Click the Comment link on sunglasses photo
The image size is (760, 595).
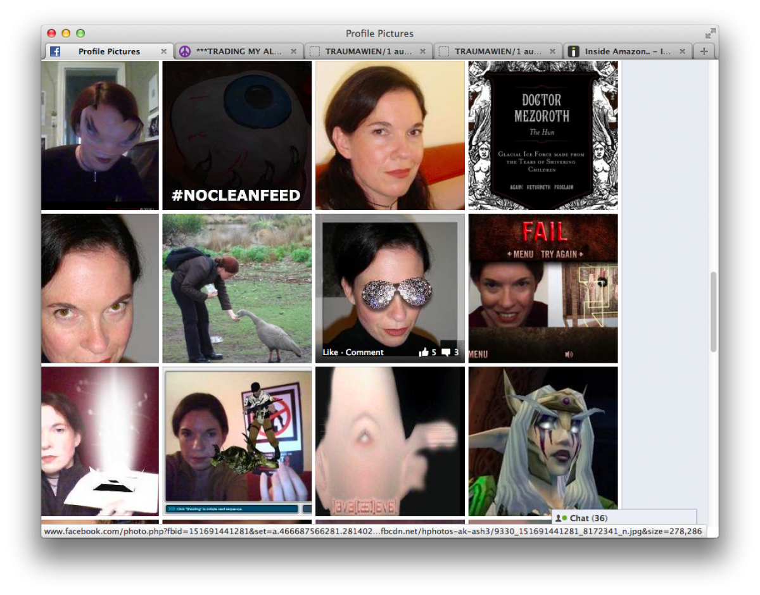click(365, 353)
